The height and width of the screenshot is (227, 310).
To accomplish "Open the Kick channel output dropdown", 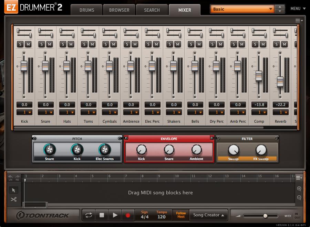I will [x=24, y=112].
